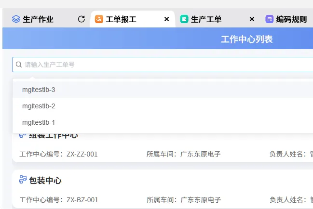Switch to the 生产工单 tab
The width and height of the screenshot is (313, 209).
pyautogui.click(x=206, y=19)
